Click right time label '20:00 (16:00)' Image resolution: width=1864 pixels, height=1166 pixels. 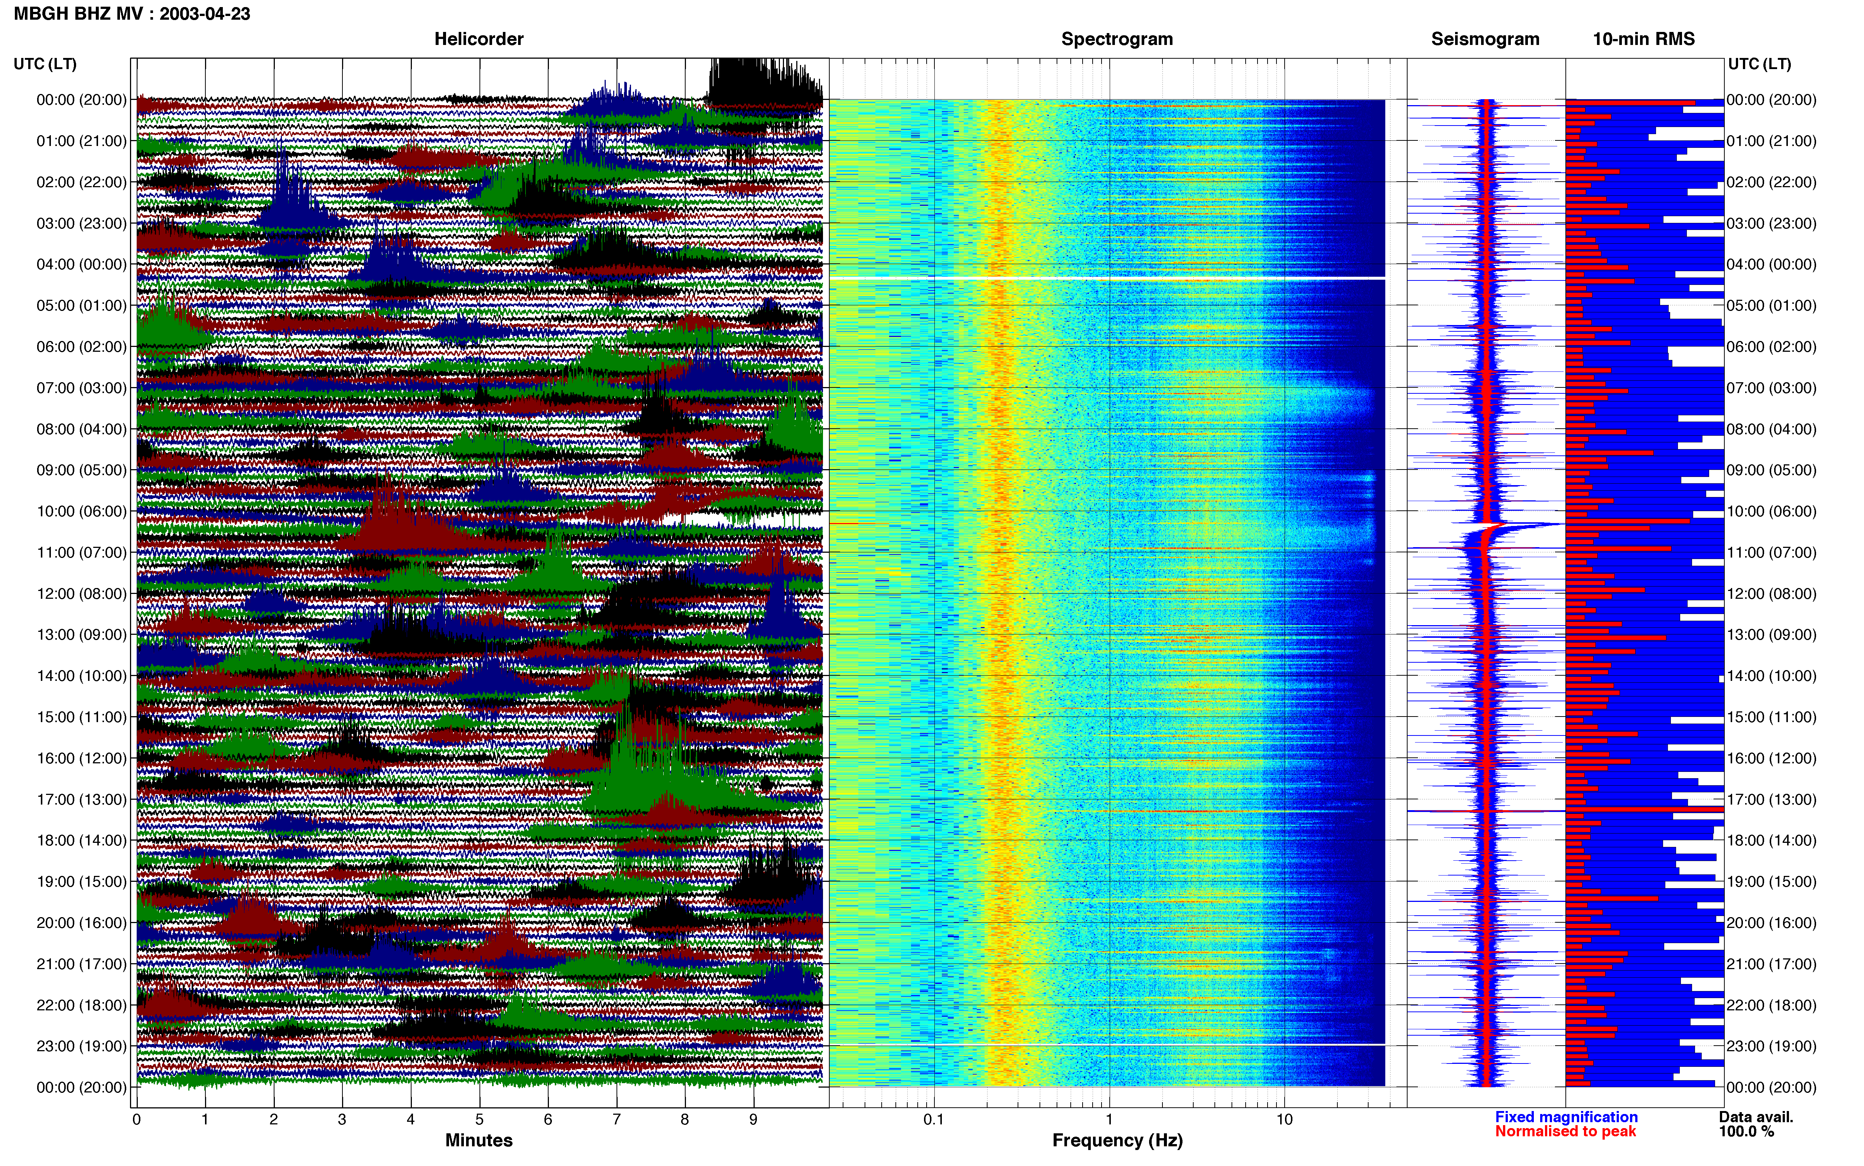[1772, 922]
